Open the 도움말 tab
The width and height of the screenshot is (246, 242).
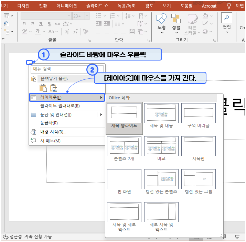pyautogui.click(x=186, y=6)
